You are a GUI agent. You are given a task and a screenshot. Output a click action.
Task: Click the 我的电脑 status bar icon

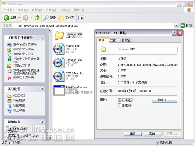coord(157,142)
